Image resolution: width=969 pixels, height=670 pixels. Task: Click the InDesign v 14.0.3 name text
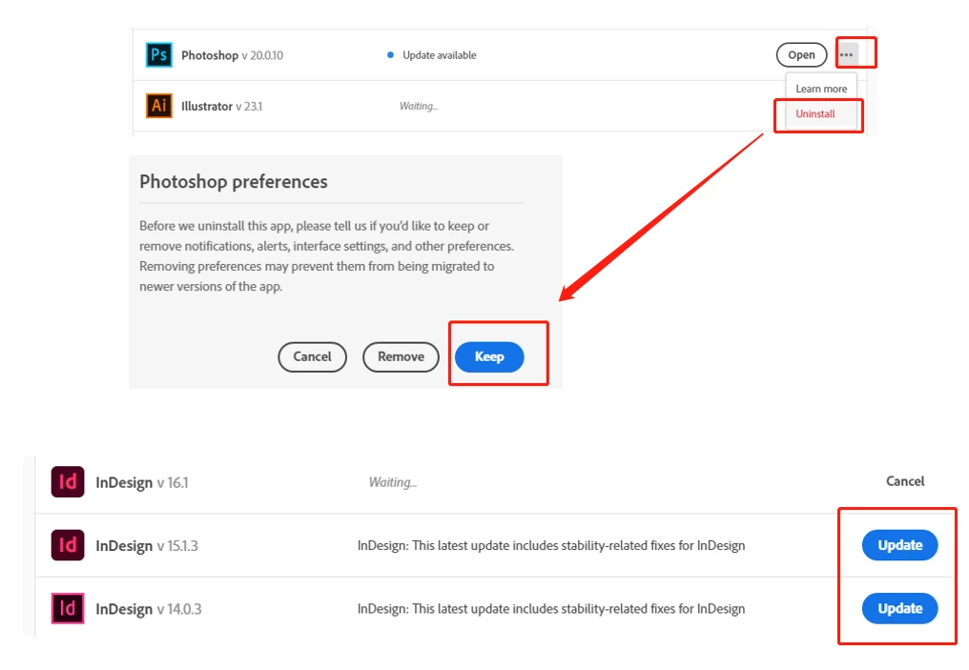[x=149, y=609]
